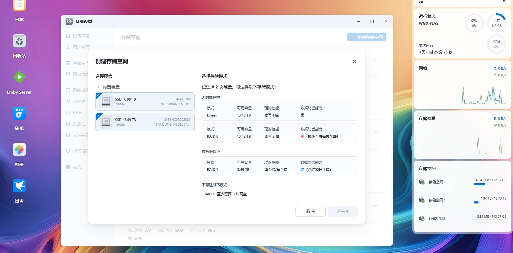The image size is (513, 253).
Task: Click the '1.94 TB / 12.73 TB' usage text
Action: pyautogui.click(x=493, y=198)
